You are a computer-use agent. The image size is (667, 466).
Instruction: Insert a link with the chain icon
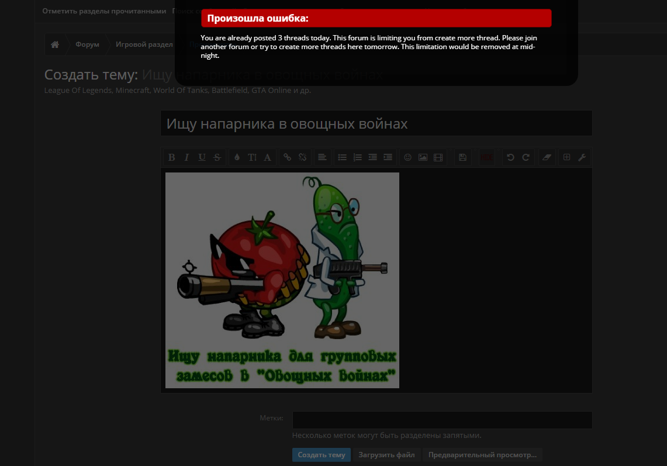click(287, 157)
